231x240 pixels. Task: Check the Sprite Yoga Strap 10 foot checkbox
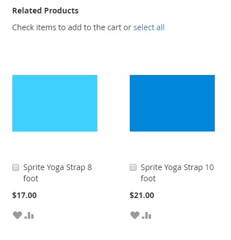(x=133, y=167)
